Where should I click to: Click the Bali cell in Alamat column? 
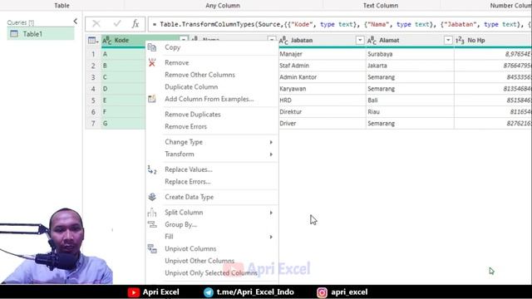click(x=410, y=100)
